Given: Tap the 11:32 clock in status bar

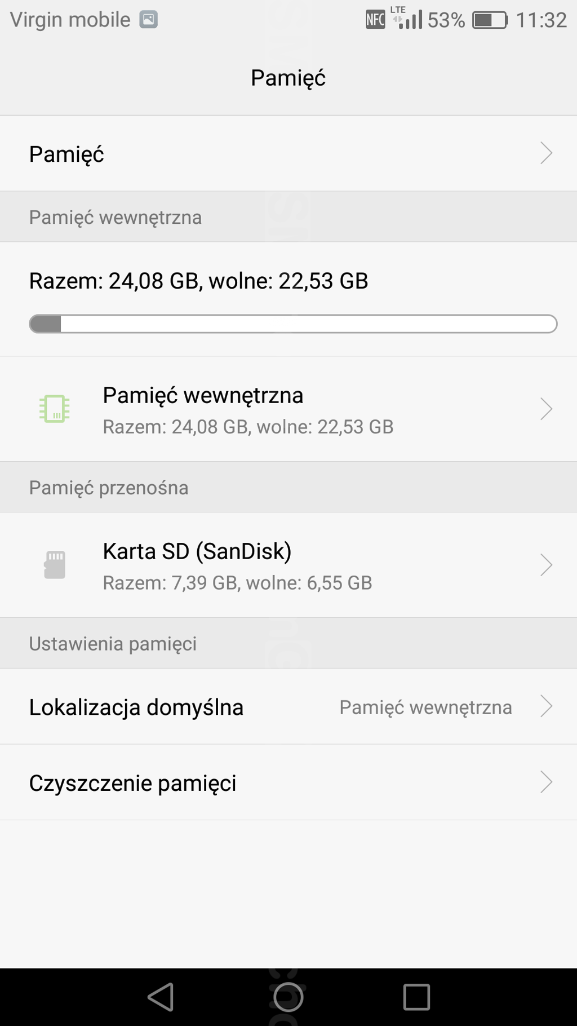Looking at the screenshot, I should pos(541,20).
